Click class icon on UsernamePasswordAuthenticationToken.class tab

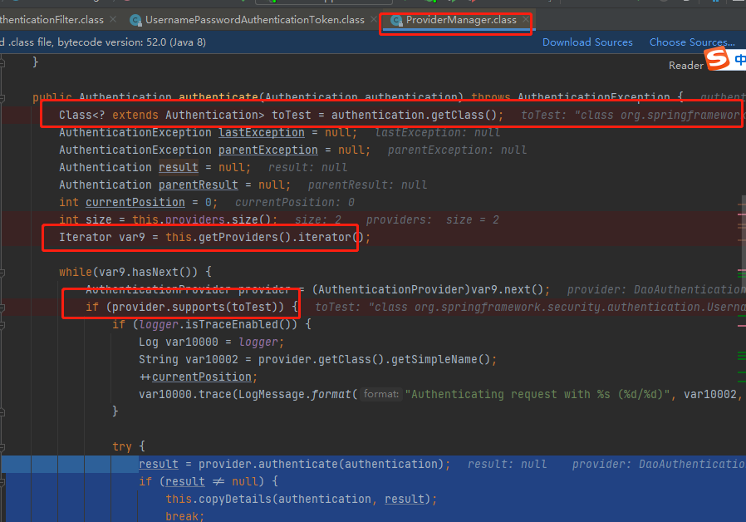pyautogui.click(x=134, y=19)
